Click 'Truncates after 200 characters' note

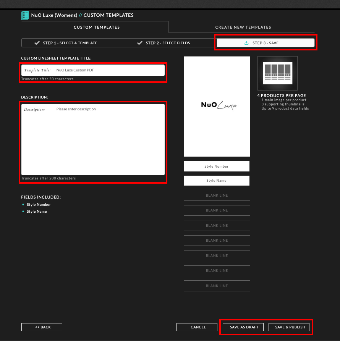(48, 178)
